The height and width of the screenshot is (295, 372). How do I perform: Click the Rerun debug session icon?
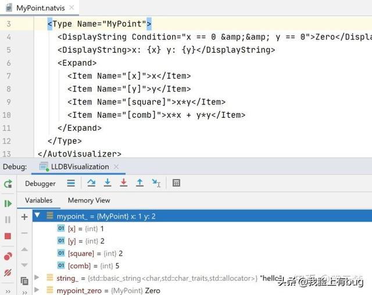[8, 184]
